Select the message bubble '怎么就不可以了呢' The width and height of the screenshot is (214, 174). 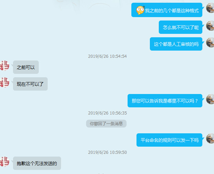click(180, 27)
